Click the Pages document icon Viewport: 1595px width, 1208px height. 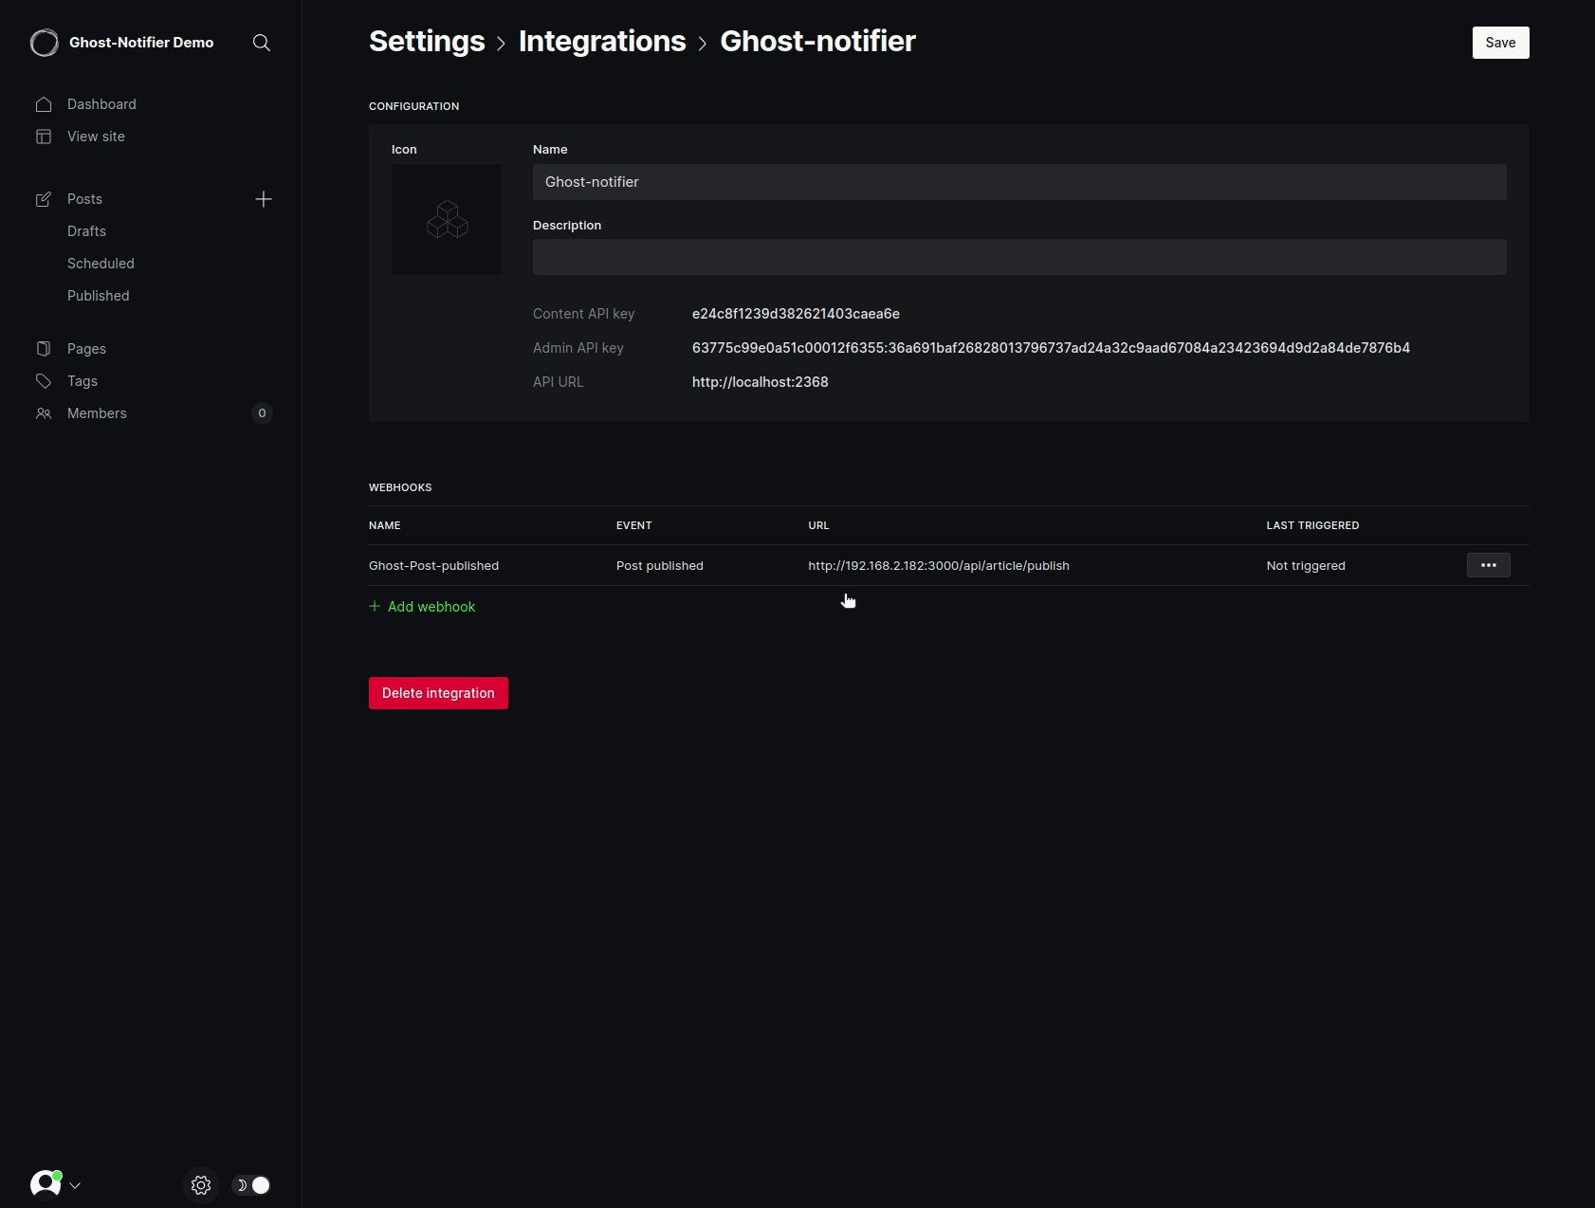coord(44,349)
